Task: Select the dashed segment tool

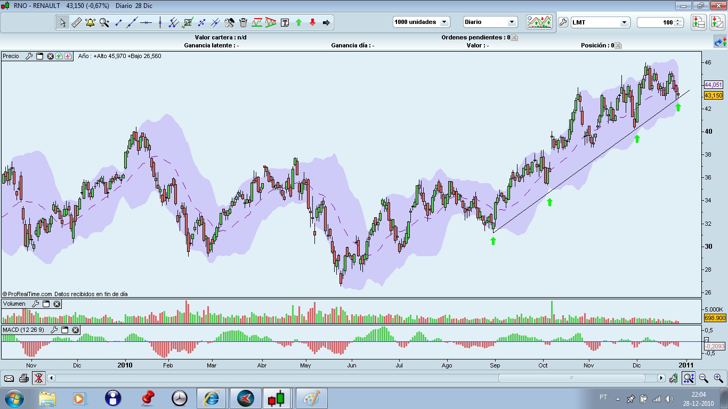Action: click(201, 22)
